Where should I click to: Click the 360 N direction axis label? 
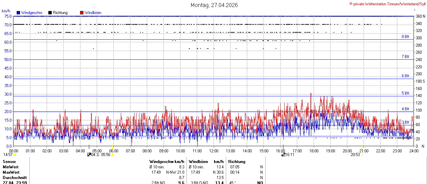pos(420,16)
